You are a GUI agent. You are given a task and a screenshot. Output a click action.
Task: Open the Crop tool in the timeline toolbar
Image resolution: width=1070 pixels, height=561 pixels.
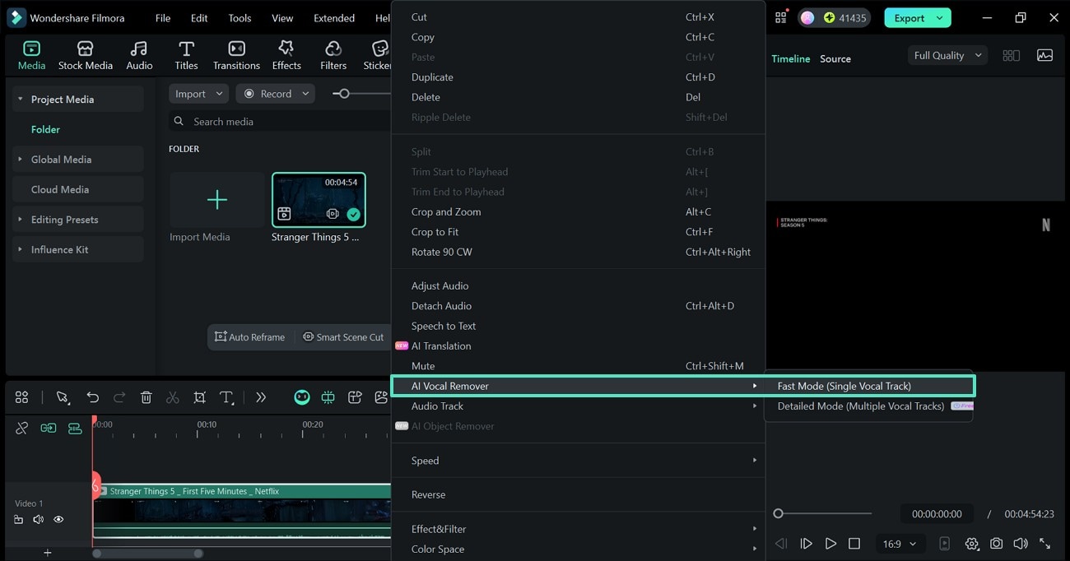[199, 397]
